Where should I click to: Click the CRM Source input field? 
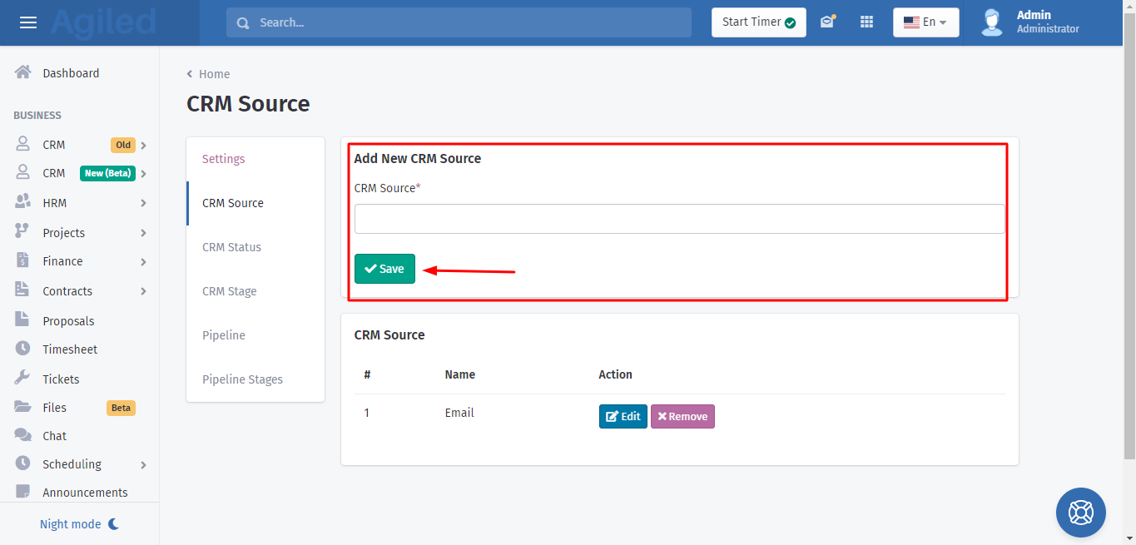click(679, 219)
